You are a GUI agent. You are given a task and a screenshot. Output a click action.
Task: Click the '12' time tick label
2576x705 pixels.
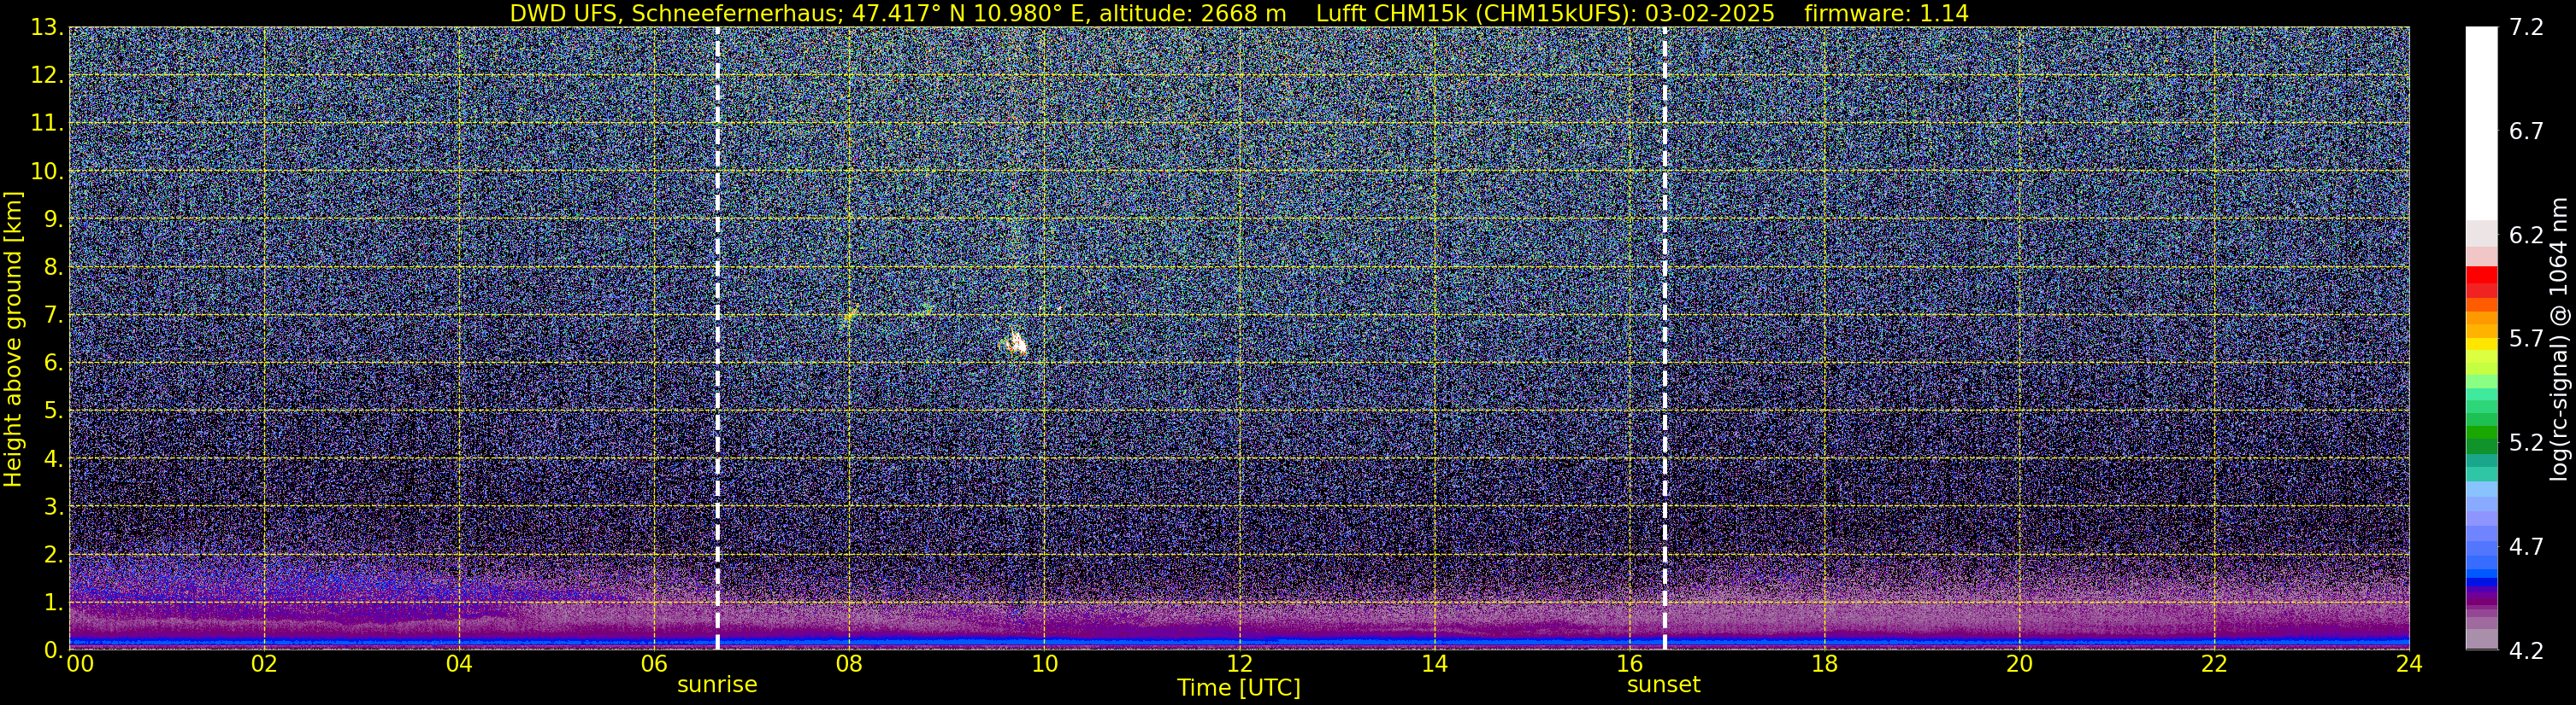(x=1239, y=664)
